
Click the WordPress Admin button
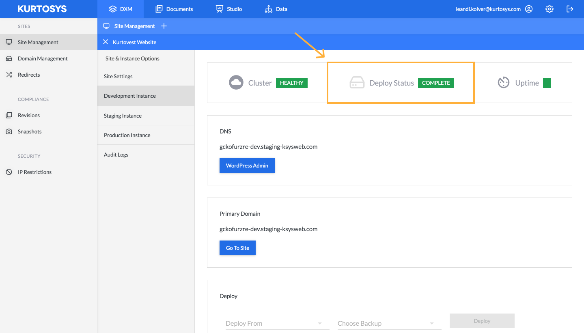pyautogui.click(x=247, y=165)
